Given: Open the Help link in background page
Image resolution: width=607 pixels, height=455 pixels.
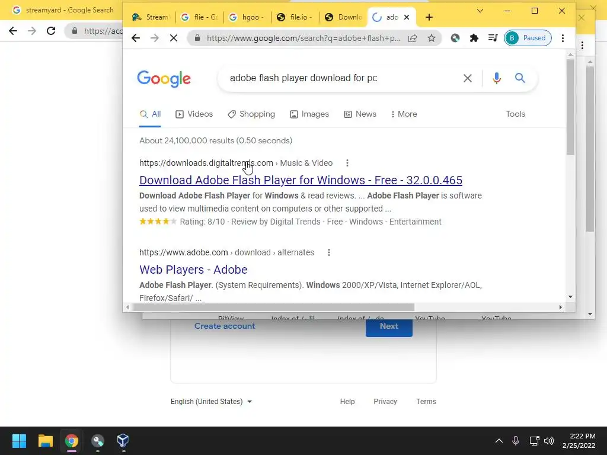Looking at the screenshot, I should click(x=347, y=402).
